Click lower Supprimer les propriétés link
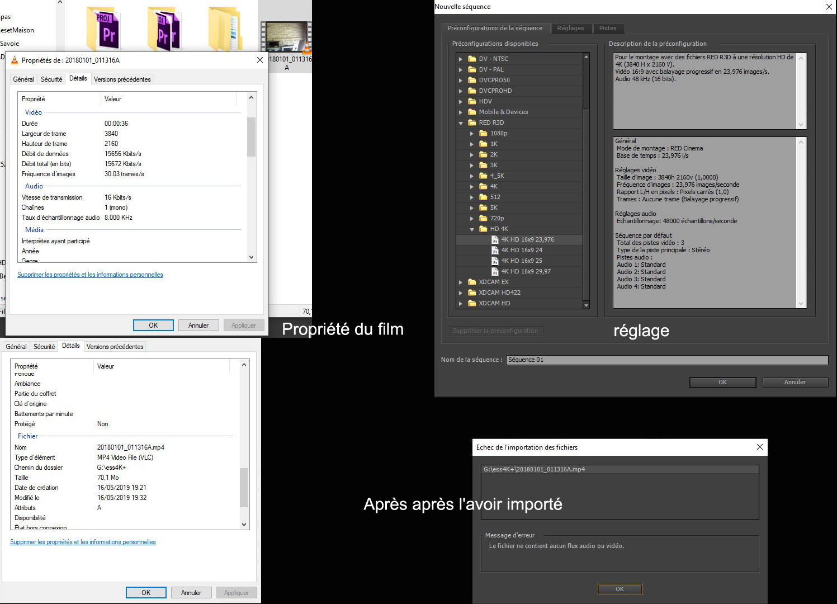Viewport: 837px width, 604px height. [83, 542]
